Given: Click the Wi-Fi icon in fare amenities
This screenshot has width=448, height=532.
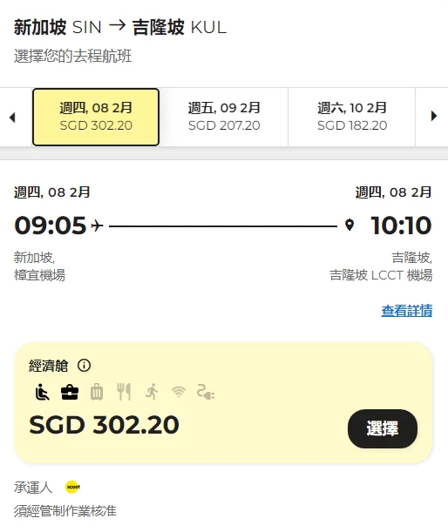Looking at the screenshot, I should click(179, 392).
